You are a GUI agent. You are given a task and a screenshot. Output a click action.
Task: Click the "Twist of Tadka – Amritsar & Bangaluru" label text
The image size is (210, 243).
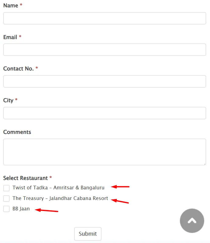tap(58, 188)
